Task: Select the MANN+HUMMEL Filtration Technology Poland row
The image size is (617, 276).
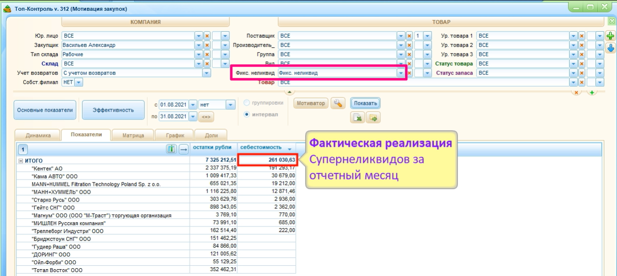Action: coord(156,184)
